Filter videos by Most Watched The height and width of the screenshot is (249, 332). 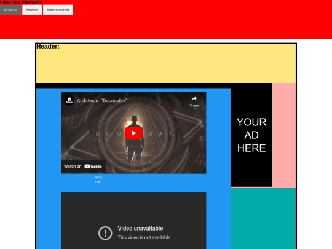coord(58,10)
